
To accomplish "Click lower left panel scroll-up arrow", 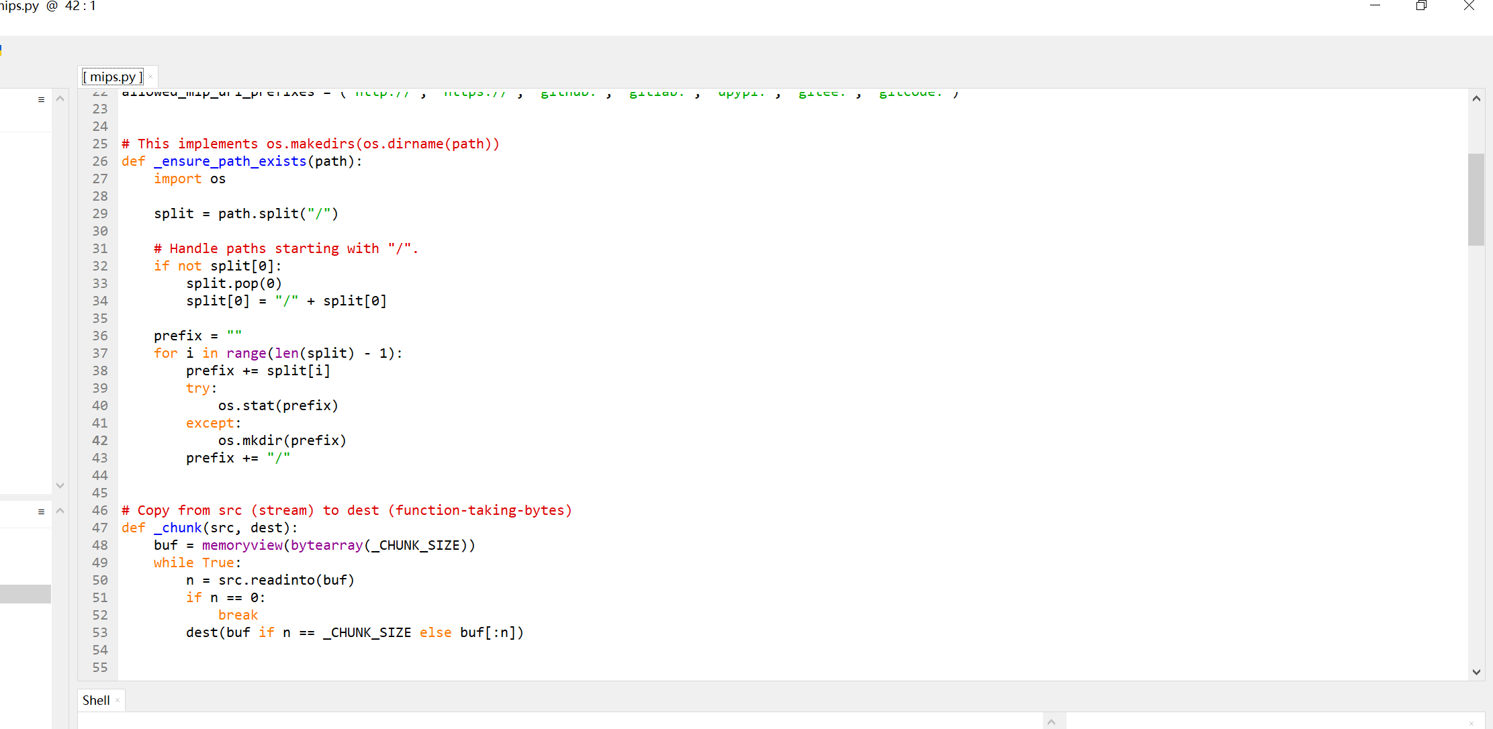I will click(x=60, y=511).
